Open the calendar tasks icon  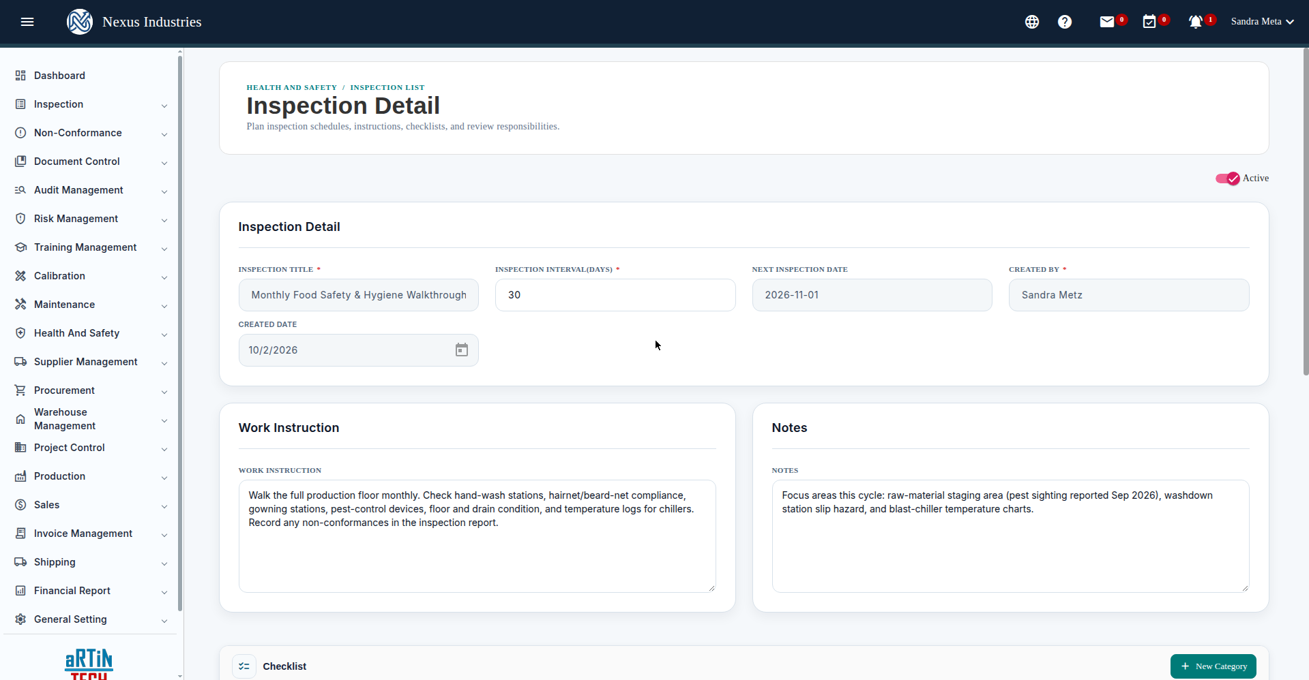(x=1149, y=22)
